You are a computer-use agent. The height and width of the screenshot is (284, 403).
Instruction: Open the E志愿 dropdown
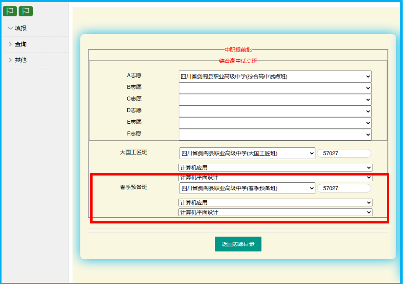tap(275, 123)
